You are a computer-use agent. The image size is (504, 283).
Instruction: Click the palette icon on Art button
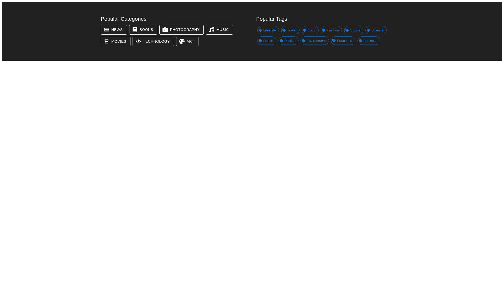[182, 42]
